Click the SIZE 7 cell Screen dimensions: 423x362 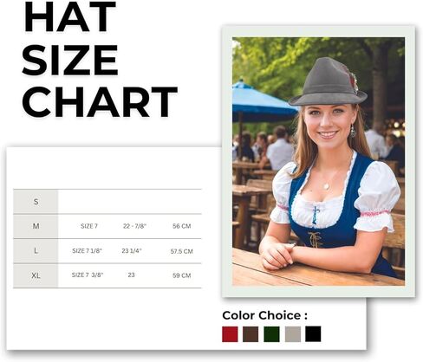click(x=89, y=226)
